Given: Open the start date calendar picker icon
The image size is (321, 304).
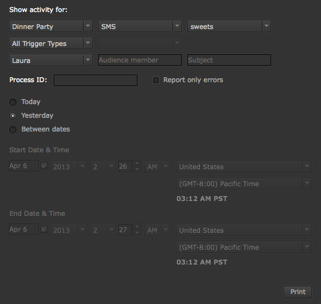Looking at the screenshot, I should tap(44, 166).
